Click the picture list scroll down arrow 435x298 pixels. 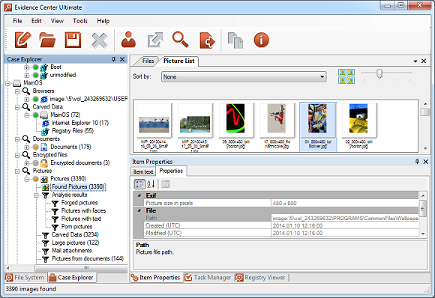(425, 148)
